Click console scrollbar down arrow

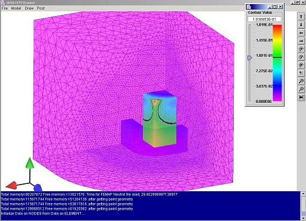tap(303, 219)
